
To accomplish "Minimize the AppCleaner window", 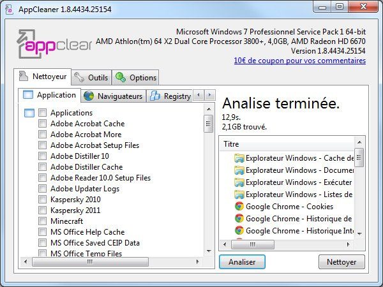I will 322,7.
